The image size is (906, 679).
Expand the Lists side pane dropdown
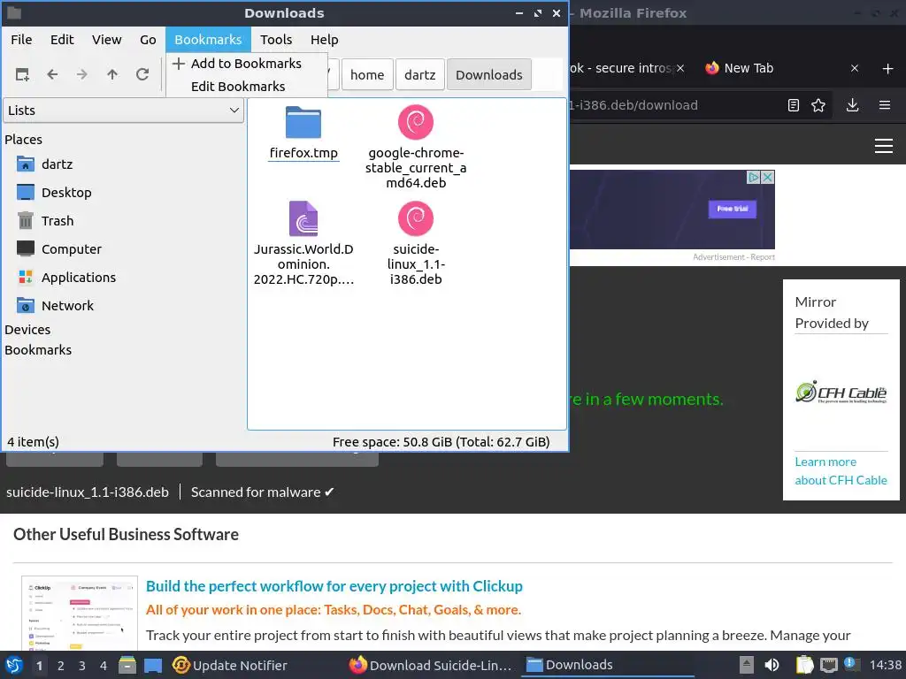tap(123, 111)
